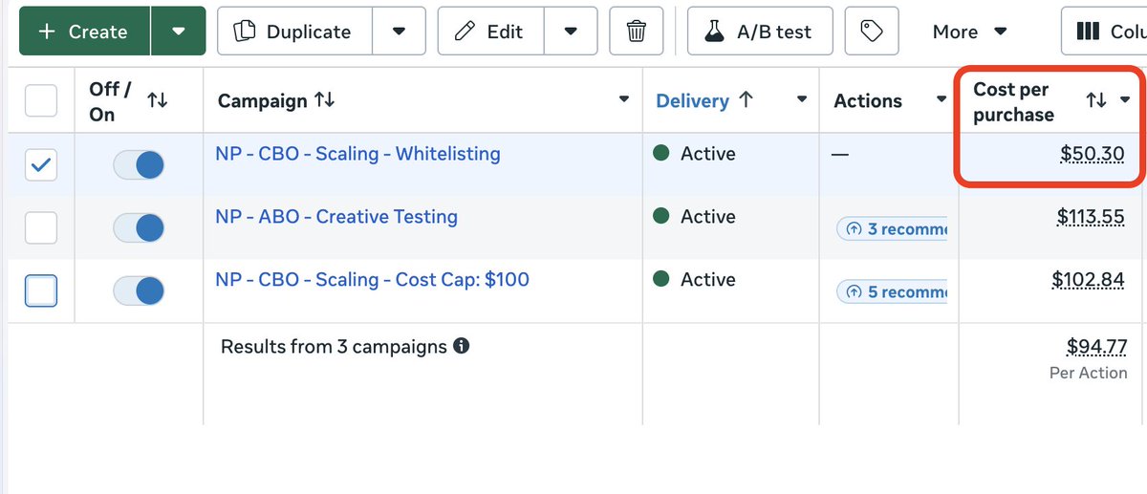The image size is (1147, 494).
Task: Toggle off the Whitelisting campaign switch
Action: 139,165
